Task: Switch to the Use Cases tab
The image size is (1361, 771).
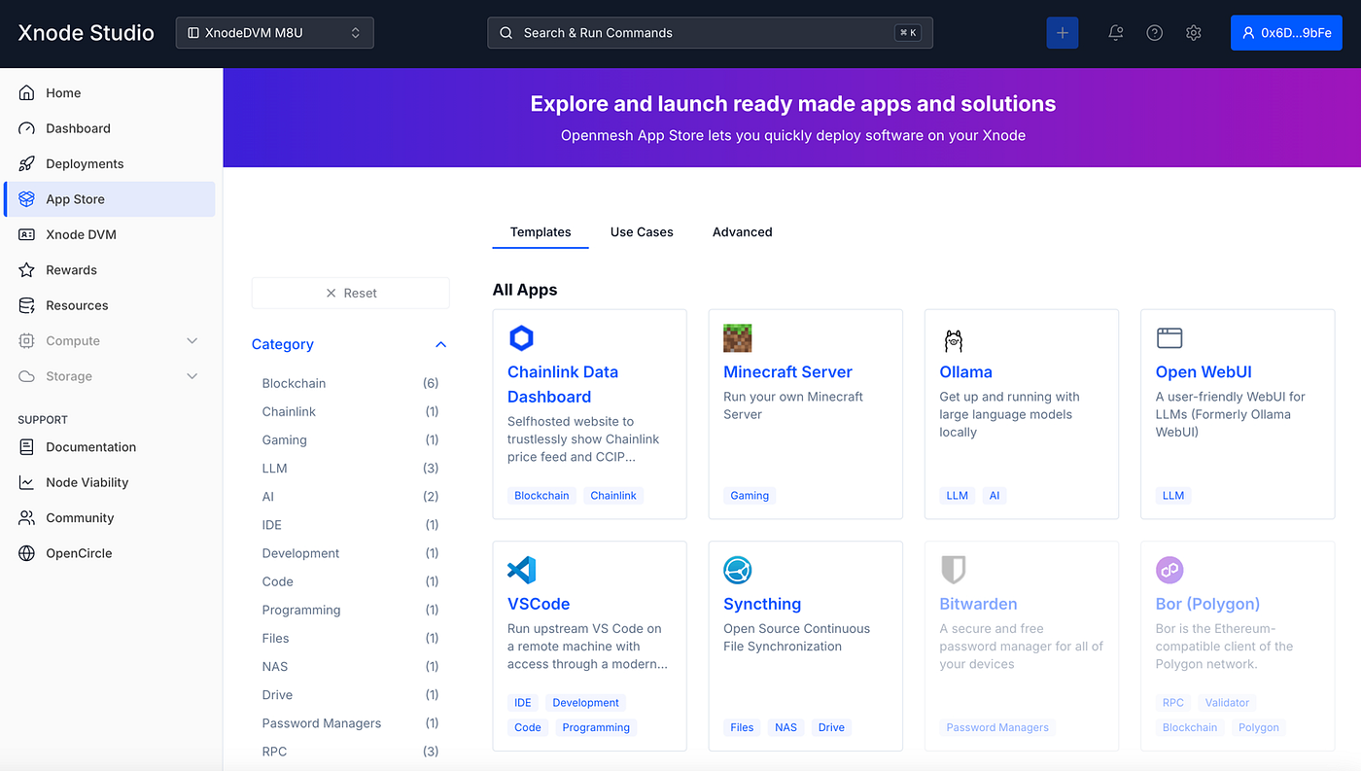Action: coord(642,232)
